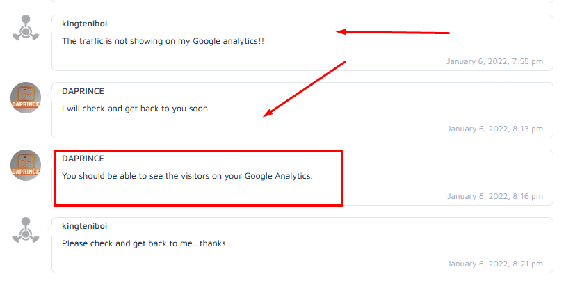Select 'Please check and get back to me' text
Viewport: 566px width, 281px height.
(x=143, y=243)
